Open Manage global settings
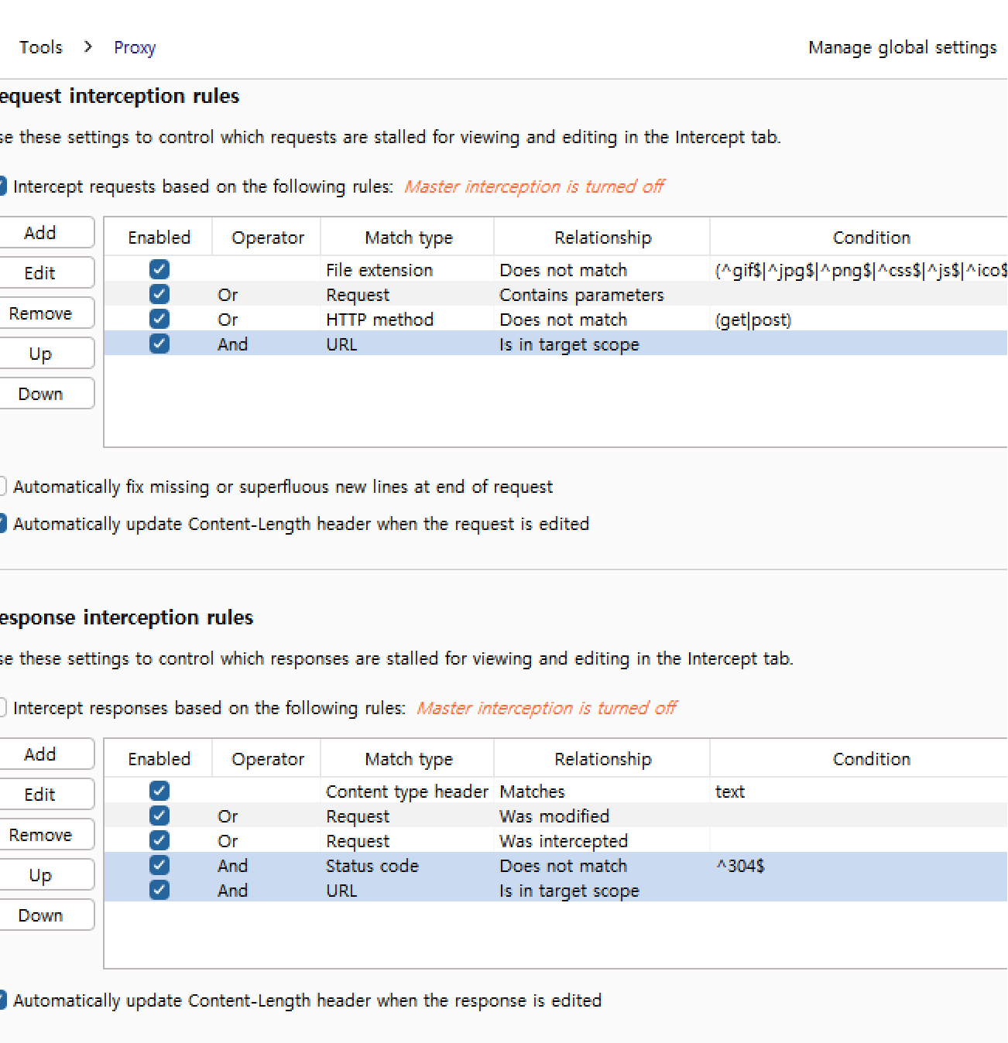The image size is (1008, 1043). point(902,48)
